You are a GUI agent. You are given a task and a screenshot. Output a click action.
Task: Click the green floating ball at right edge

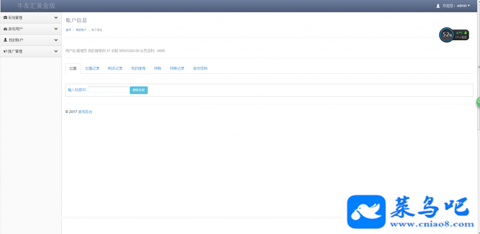[x=478, y=102]
